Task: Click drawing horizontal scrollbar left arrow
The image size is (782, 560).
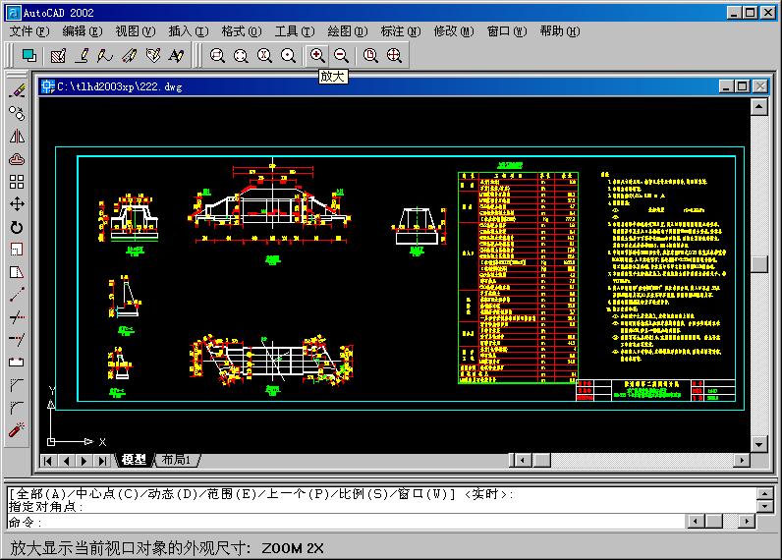Action: (x=523, y=460)
